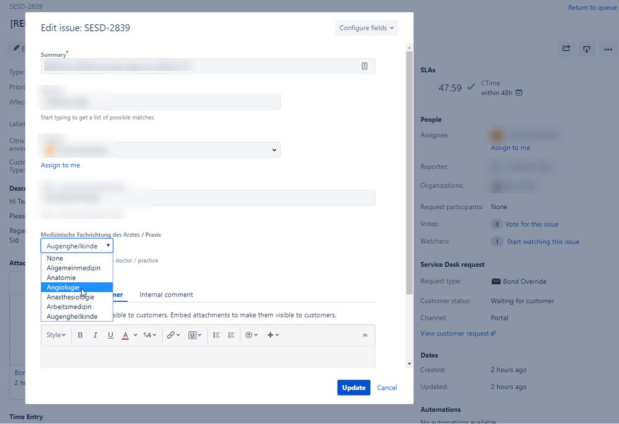
Task: Switch to Internal comment tab
Action: (x=166, y=295)
